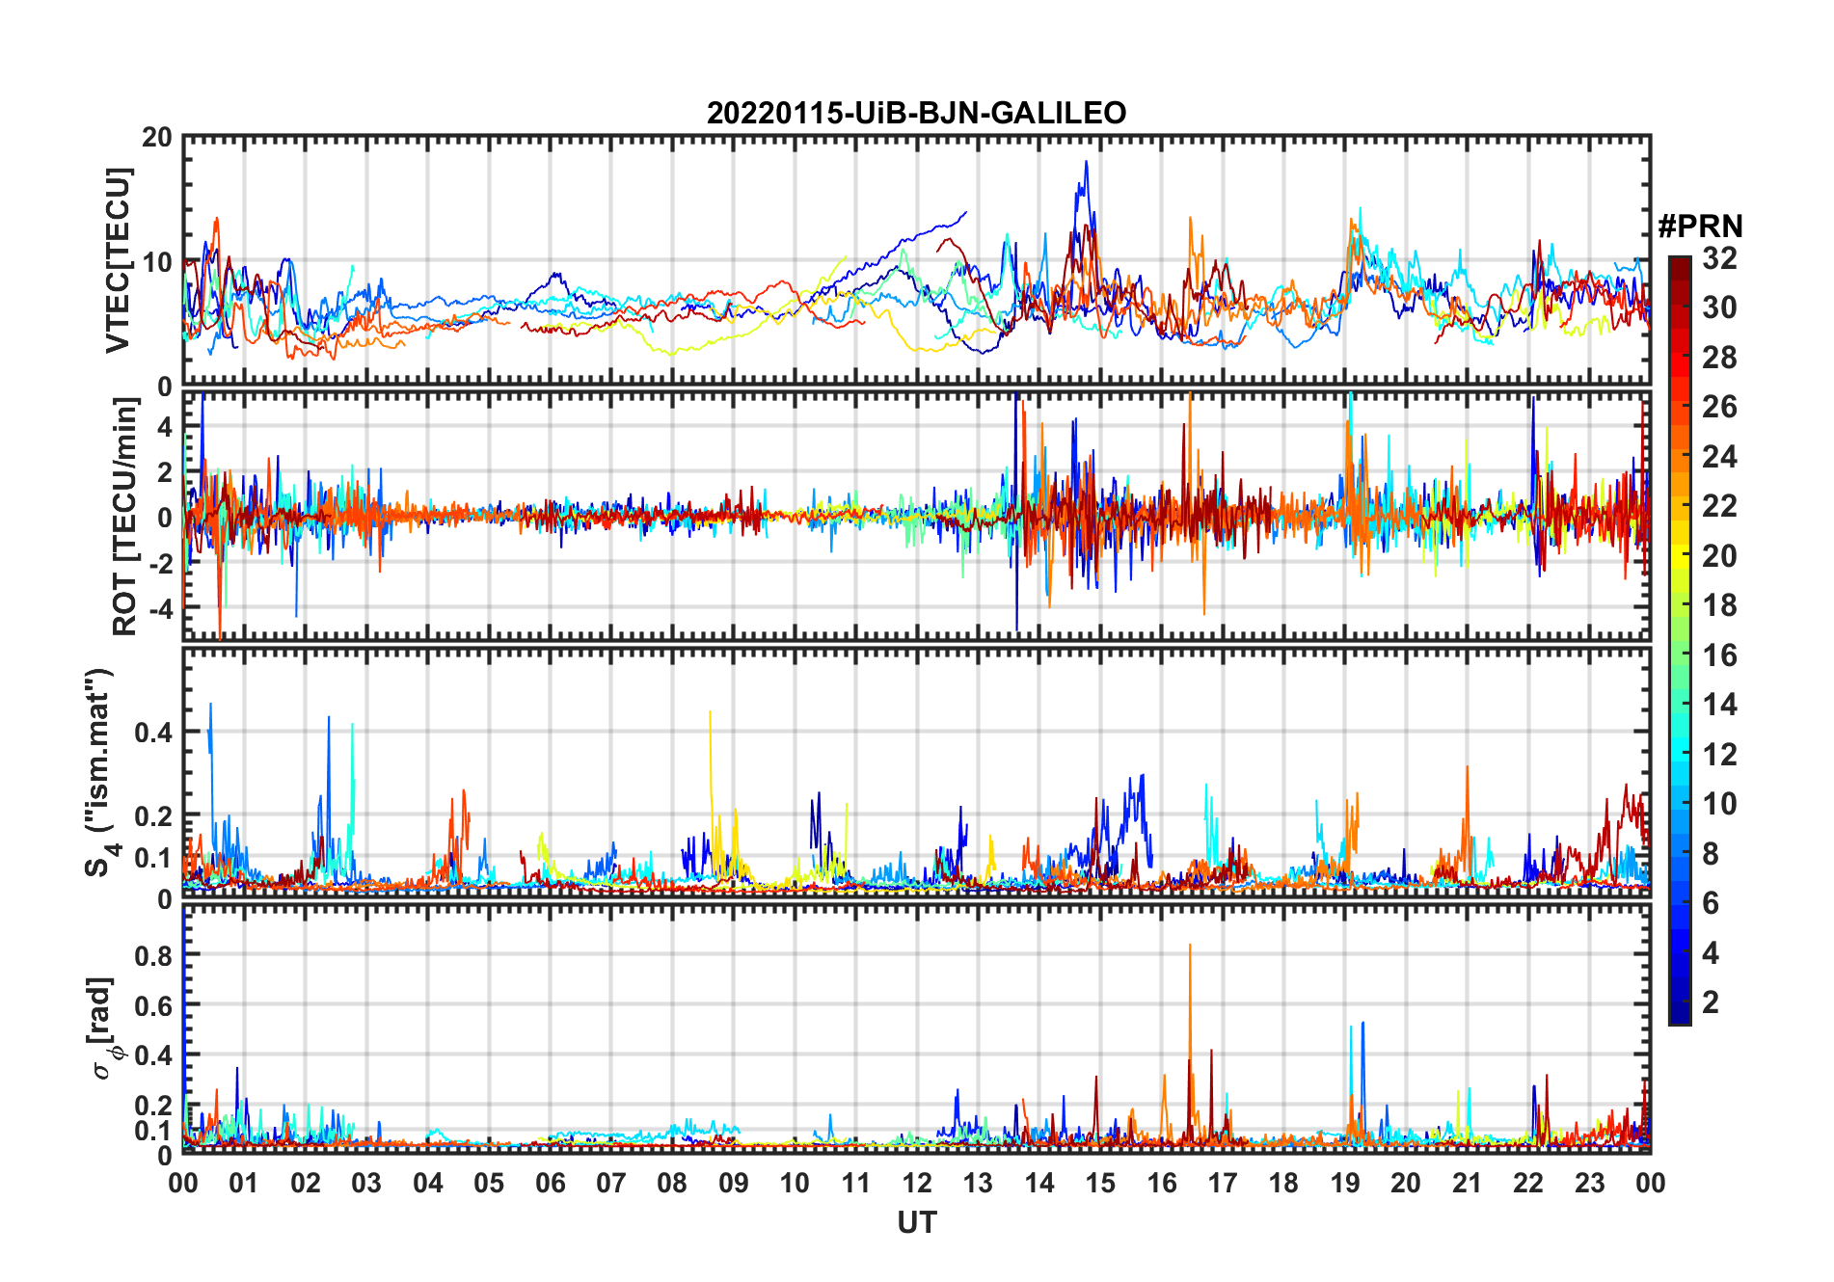Click colorbar tick label 16
Viewport: 1834px width, 1282px height.
pos(1719,654)
